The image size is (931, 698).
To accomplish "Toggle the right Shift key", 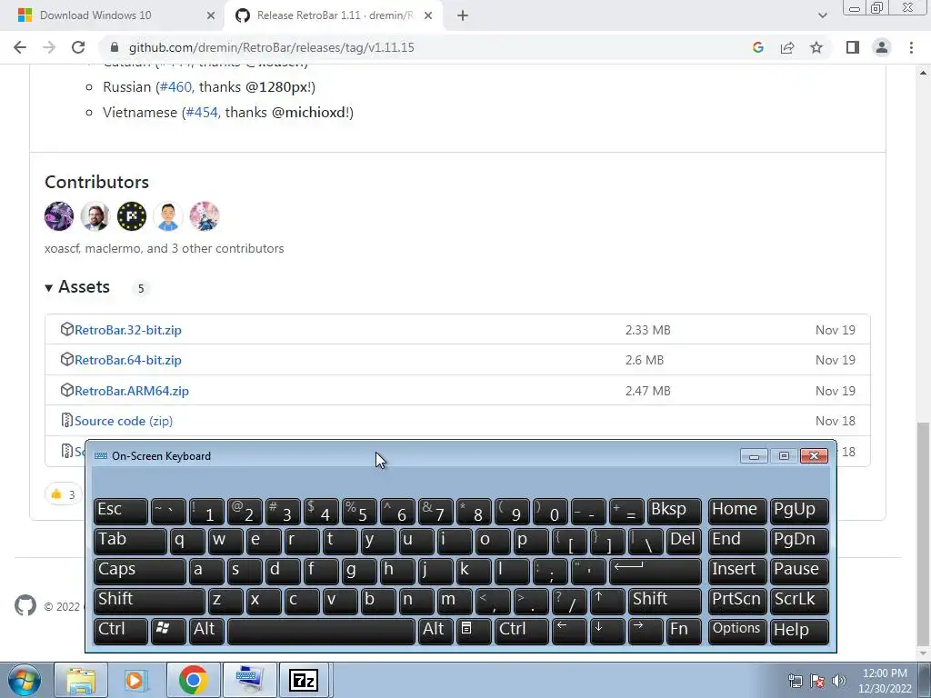I will (x=665, y=601).
